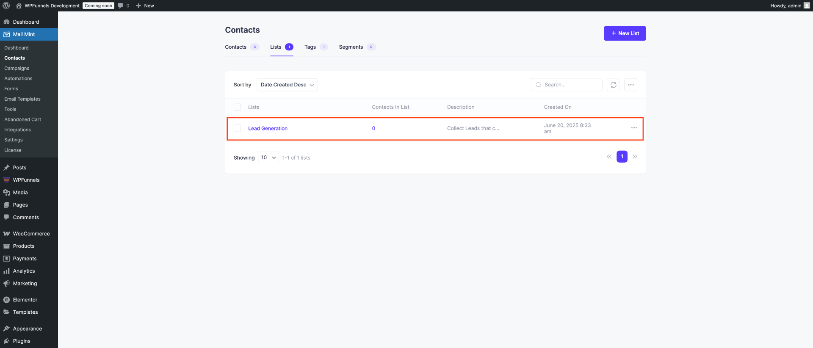Click the Payments icon in sidebar

pos(6,259)
